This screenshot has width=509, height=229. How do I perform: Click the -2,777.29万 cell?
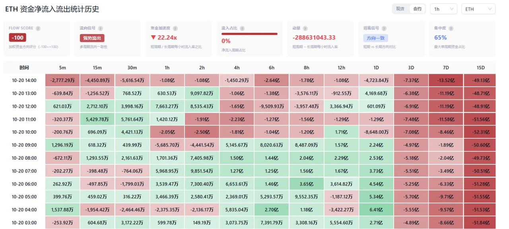[62, 80]
